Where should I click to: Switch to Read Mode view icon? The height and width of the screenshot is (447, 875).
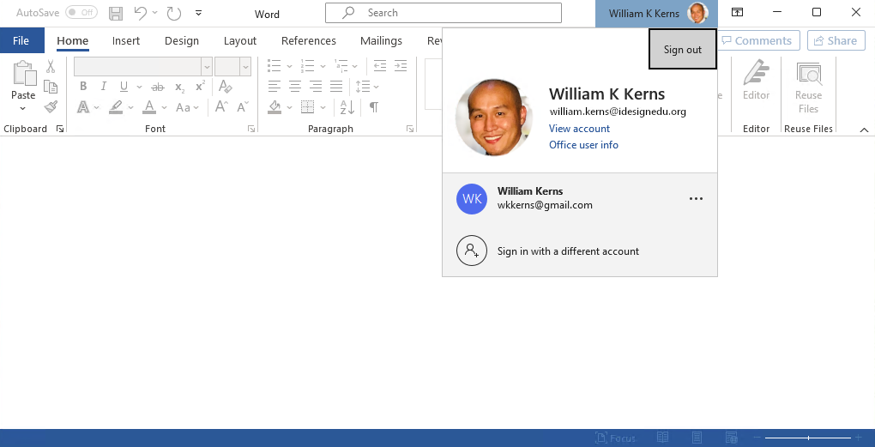(662, 438)
